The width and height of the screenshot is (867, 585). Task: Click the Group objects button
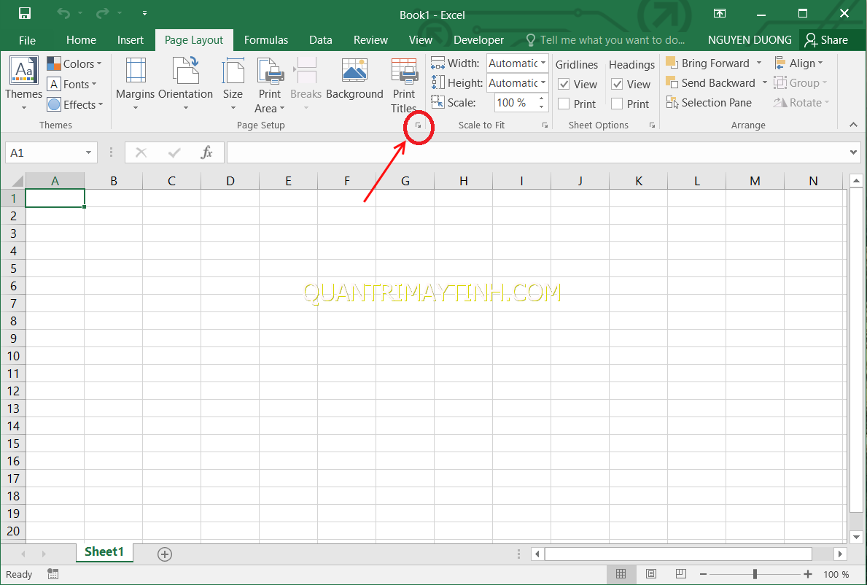[x=801, y=83]
